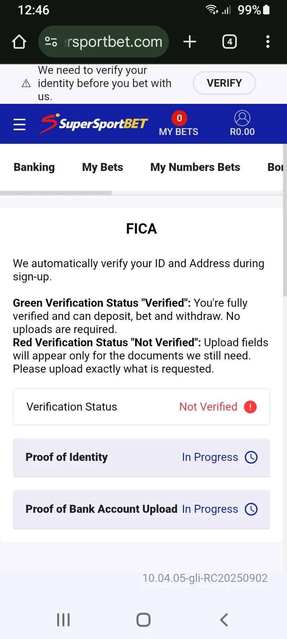This screenshot has height=639, width=287.
Task: Switch to the Banking tab
Action: (x=34, y=167)
